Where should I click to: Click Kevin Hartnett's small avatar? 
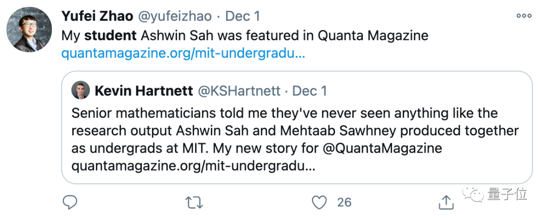tap(81, 91)
